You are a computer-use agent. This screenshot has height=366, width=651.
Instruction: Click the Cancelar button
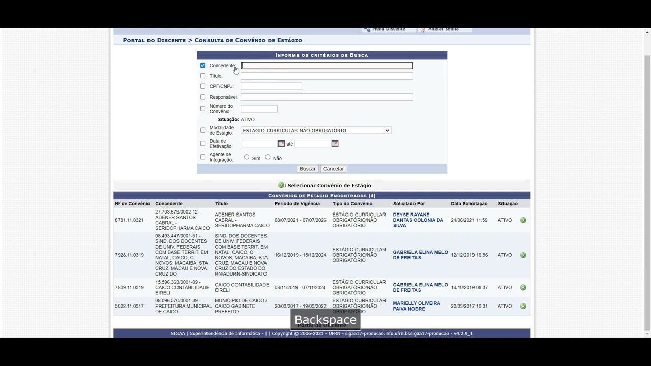coord(334,169)
